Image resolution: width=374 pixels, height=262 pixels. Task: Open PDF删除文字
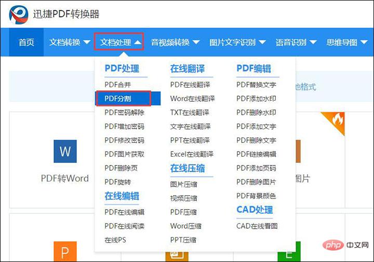(256, 140)
